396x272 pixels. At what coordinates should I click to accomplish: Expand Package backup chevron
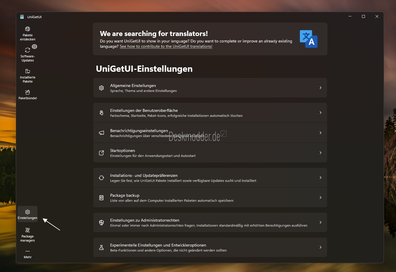tap(320, 198)
